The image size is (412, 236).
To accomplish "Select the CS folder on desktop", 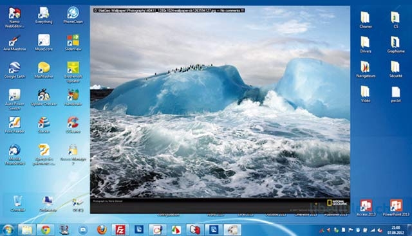I will [395, 20].
